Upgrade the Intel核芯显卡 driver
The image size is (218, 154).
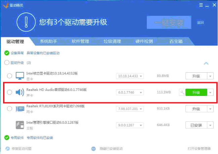(196, 76)
